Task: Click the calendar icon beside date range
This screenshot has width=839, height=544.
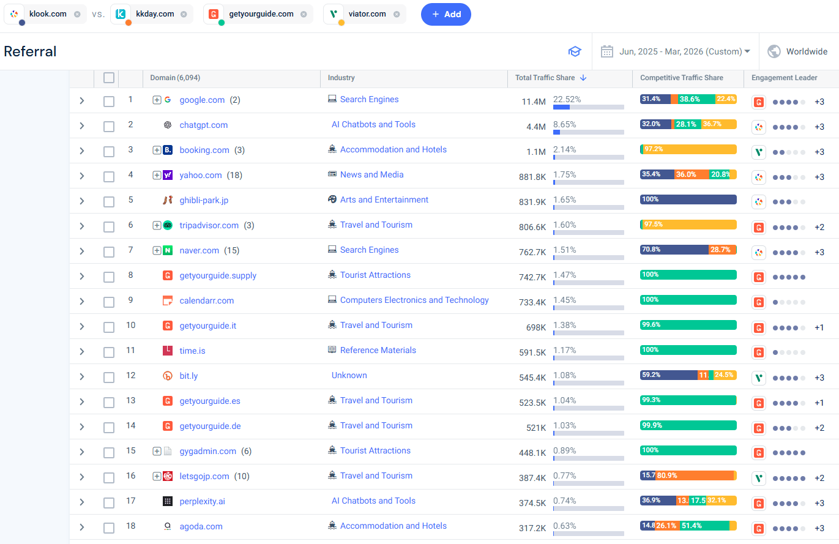Action: (607, 51)
